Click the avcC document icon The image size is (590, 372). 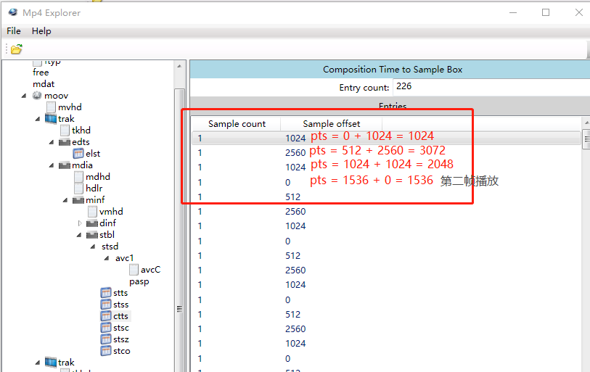point(134,270)
